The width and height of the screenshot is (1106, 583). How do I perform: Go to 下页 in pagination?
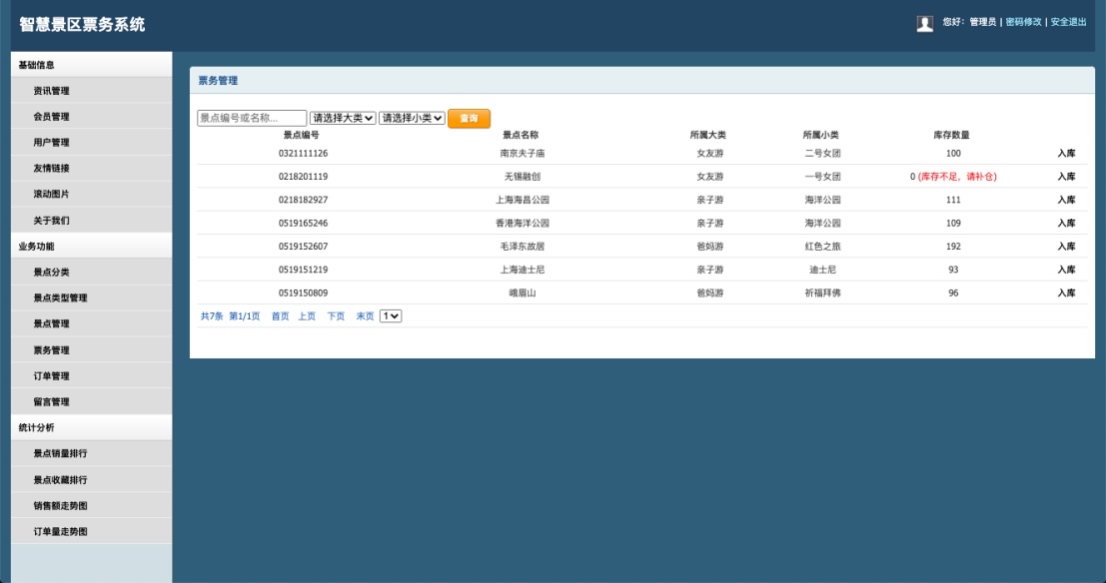(336, 316)
